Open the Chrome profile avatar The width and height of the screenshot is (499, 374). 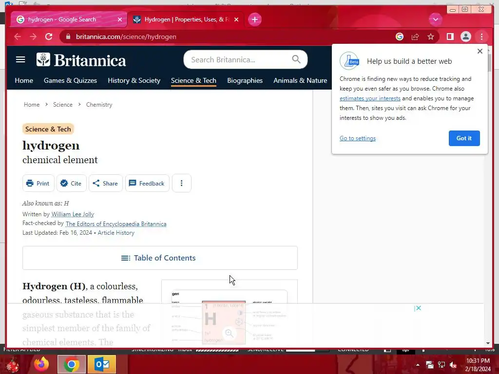(x=465, y=37)
